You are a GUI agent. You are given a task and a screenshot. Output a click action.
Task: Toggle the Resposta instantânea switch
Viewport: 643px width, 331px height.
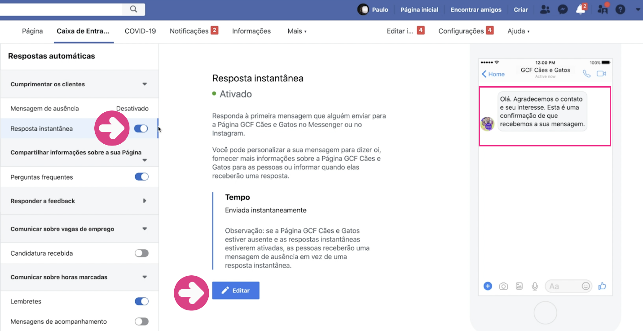click(141, 129)
